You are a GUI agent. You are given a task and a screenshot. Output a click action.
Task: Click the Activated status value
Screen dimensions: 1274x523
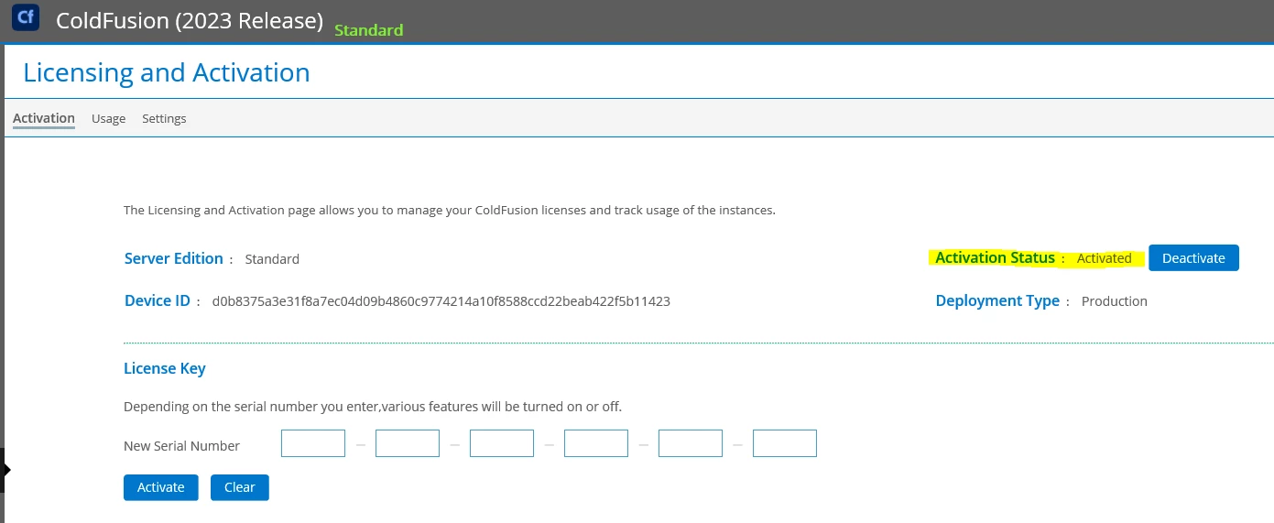point(1105,258)
